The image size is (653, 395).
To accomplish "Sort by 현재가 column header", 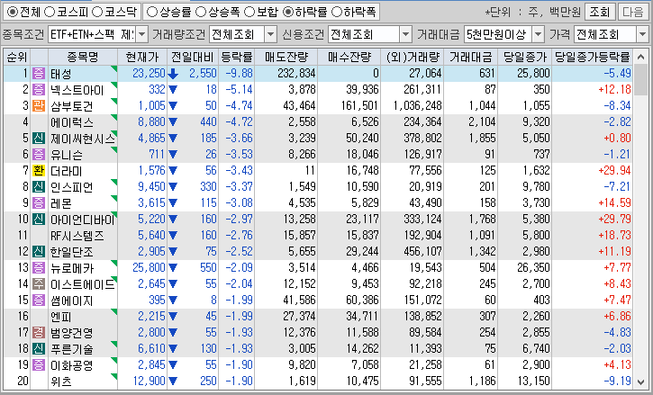I will point(142,57).
